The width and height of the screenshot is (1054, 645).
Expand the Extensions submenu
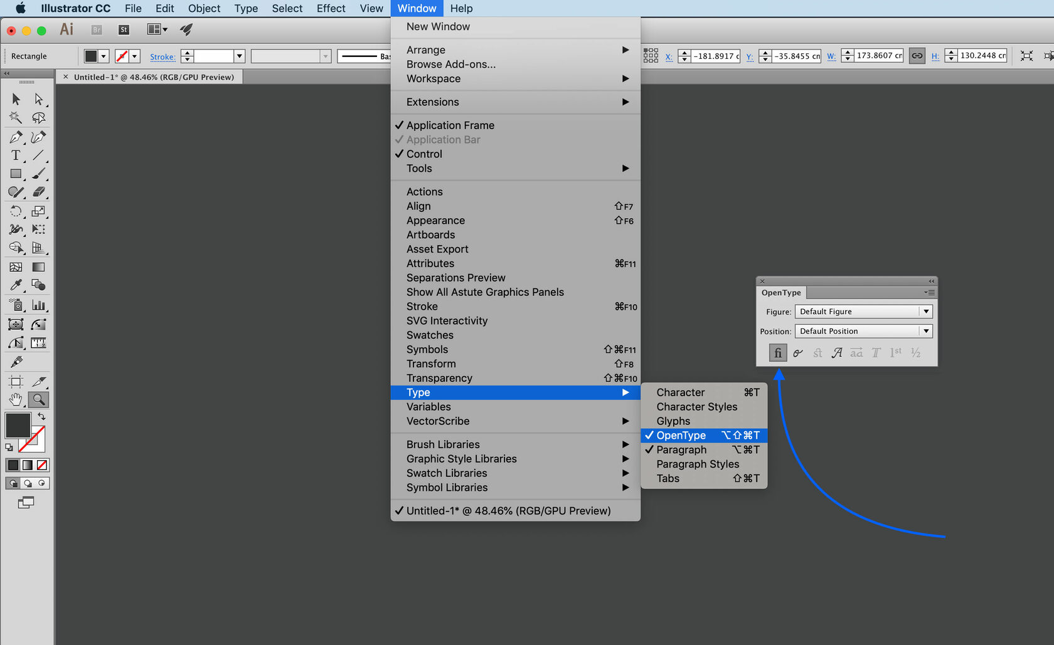click(x=516, y=102)
